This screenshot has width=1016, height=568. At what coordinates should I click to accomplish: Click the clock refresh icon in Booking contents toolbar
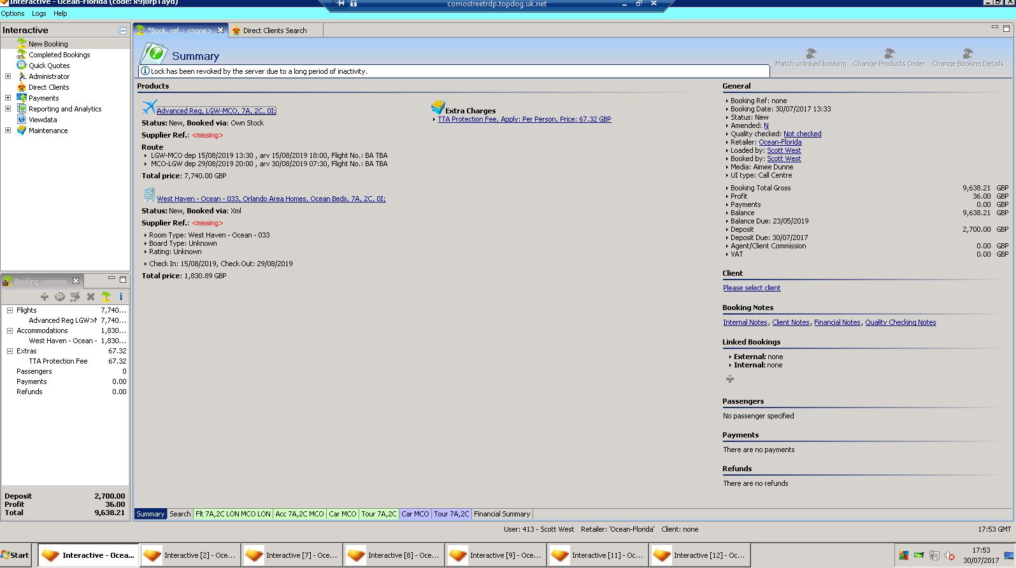pyautogui.click(x=60, y=297)
